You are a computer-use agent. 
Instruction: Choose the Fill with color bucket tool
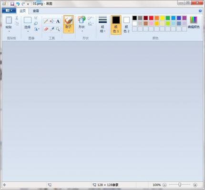pyautogui.click(x=52, y=21)
